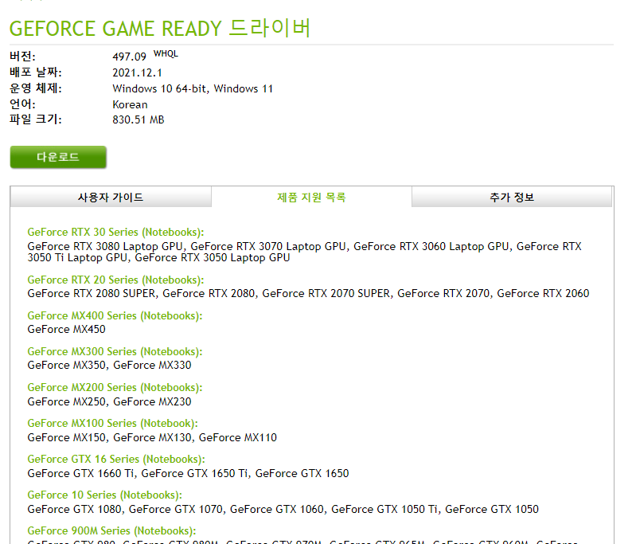This screenshot has height=544, width=636.
Task: Click the 운영 체제: label
Action: tap(36, 88)
